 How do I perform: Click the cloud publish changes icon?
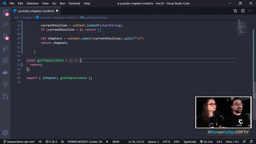pos(40,142)
